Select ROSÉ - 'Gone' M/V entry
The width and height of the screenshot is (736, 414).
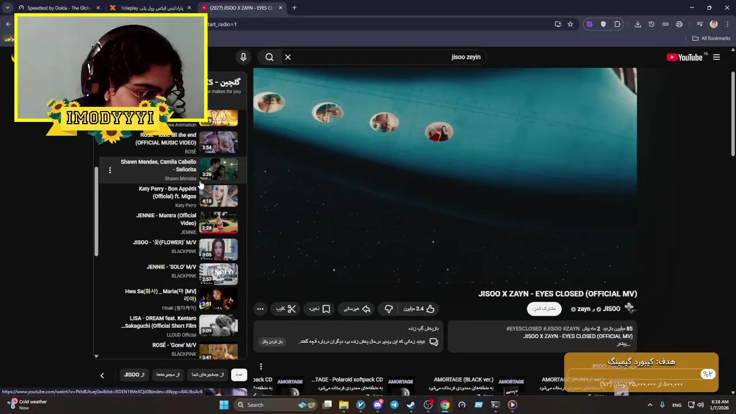(172, 350)
